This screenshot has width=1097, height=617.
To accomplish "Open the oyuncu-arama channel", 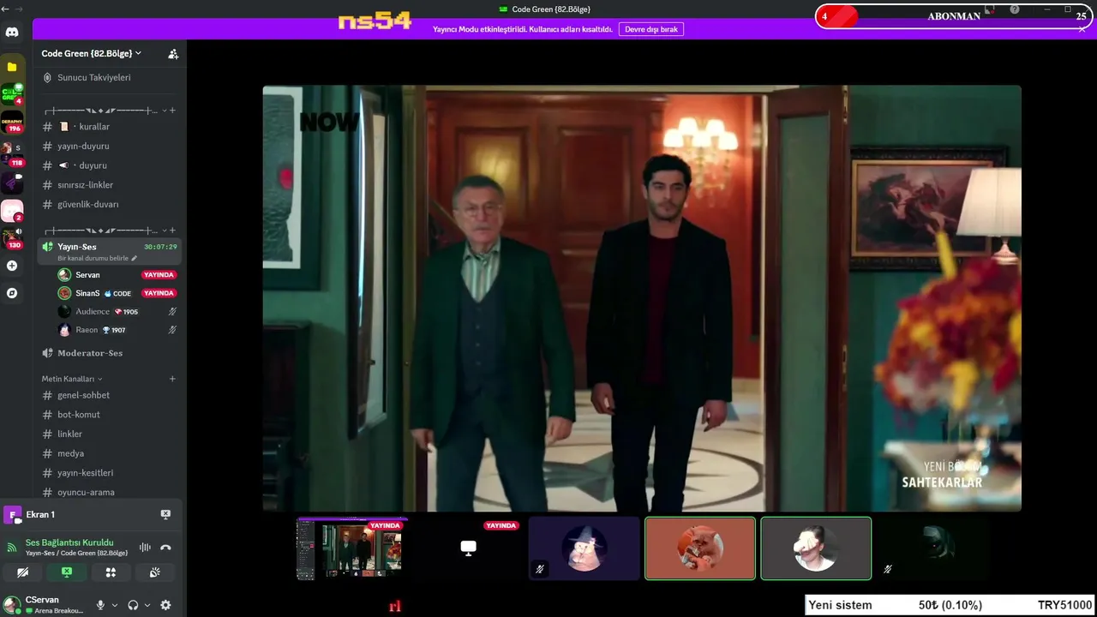I will pos(111,493).
